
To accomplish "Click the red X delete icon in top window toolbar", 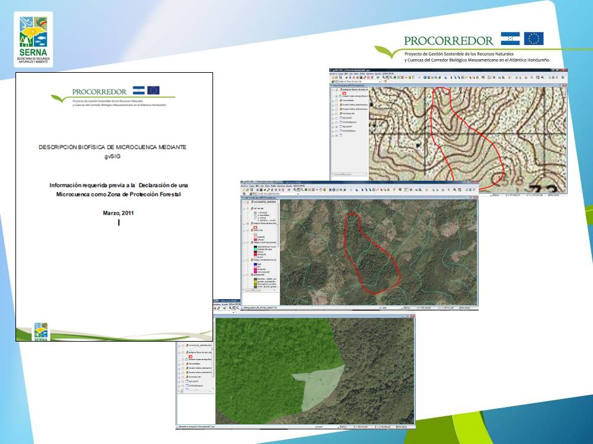I will (402, 78).
